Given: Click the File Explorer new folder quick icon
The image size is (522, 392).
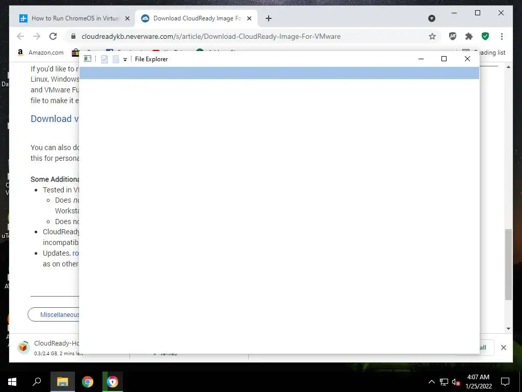Looking at the screenshot, I should pyautogui.click(x=116, y=59).
